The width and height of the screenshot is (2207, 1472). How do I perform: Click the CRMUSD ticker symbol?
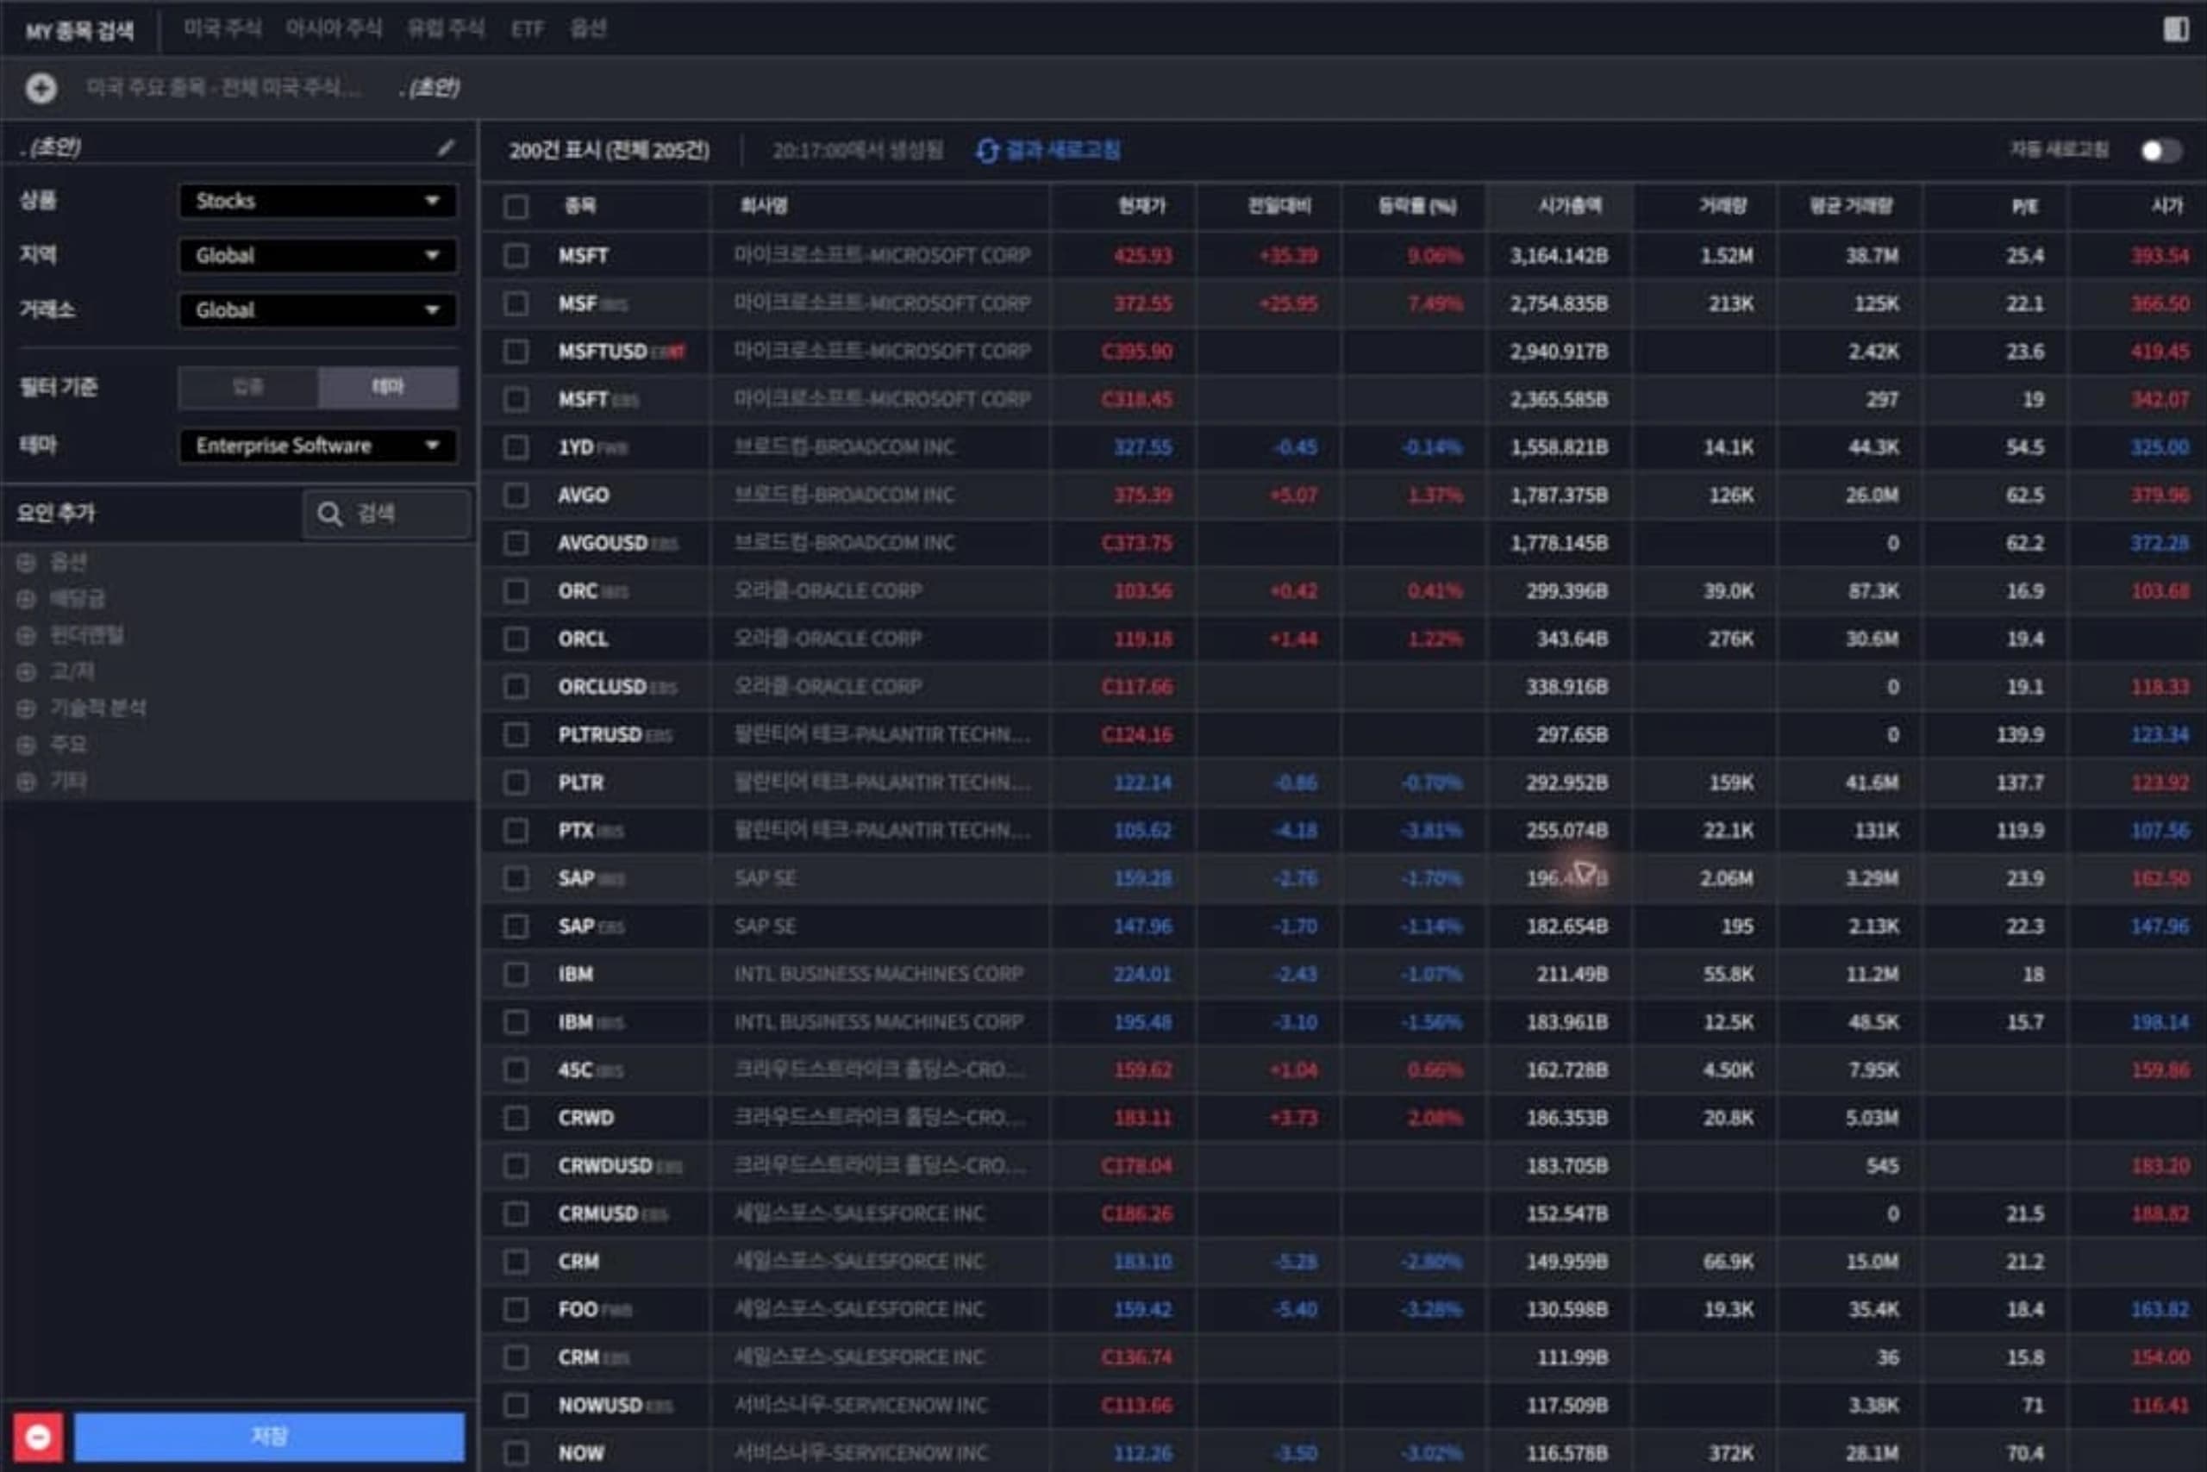(x=598, y=1213)
